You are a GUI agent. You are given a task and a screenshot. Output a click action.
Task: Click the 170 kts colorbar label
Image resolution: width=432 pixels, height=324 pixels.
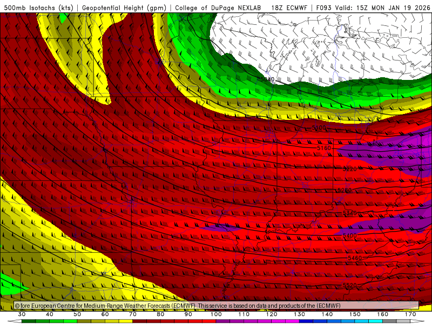click(410, 314)
